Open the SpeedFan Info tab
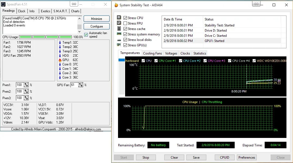The width and height of the screenshot is (293, 163). coord(32,11)
